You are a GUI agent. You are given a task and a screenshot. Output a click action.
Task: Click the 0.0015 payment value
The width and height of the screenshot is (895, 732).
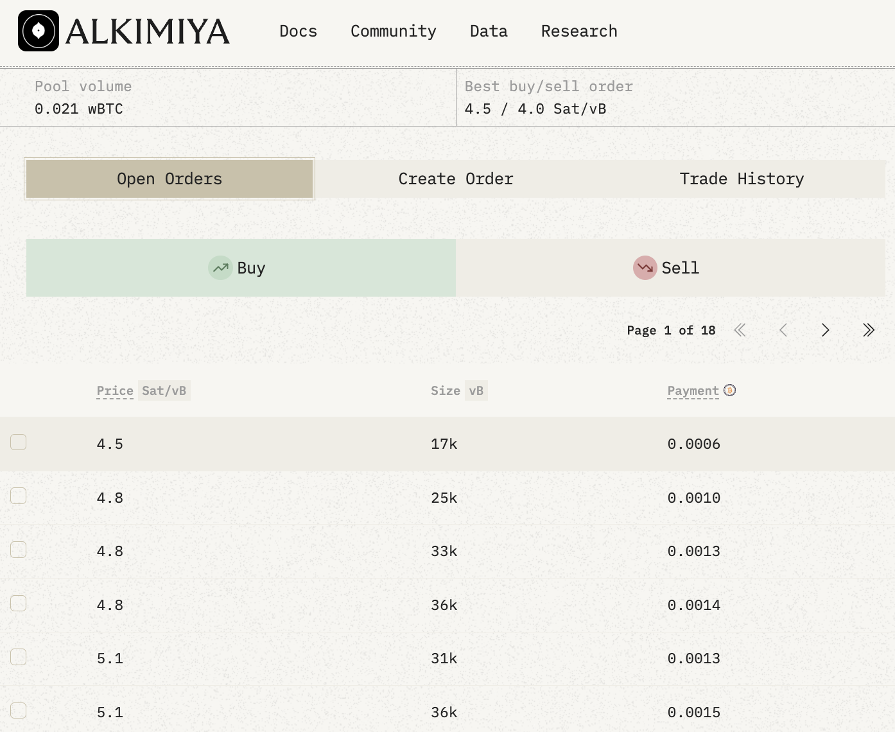694,712
